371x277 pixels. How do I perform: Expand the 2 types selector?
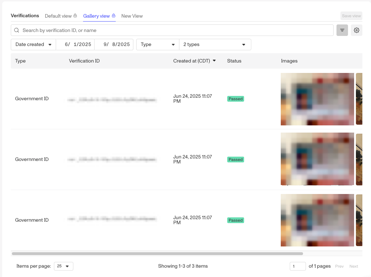click(215, 45)
